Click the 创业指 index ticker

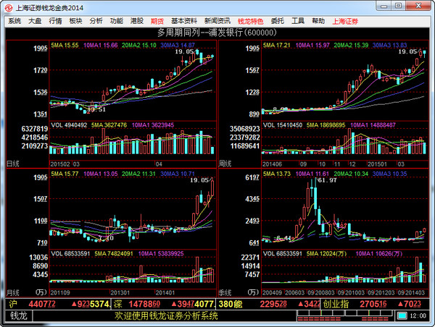point(375,305)
